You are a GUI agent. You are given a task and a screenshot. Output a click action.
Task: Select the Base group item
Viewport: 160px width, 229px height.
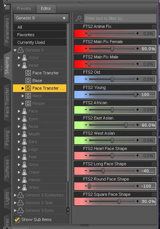point(37,81)
